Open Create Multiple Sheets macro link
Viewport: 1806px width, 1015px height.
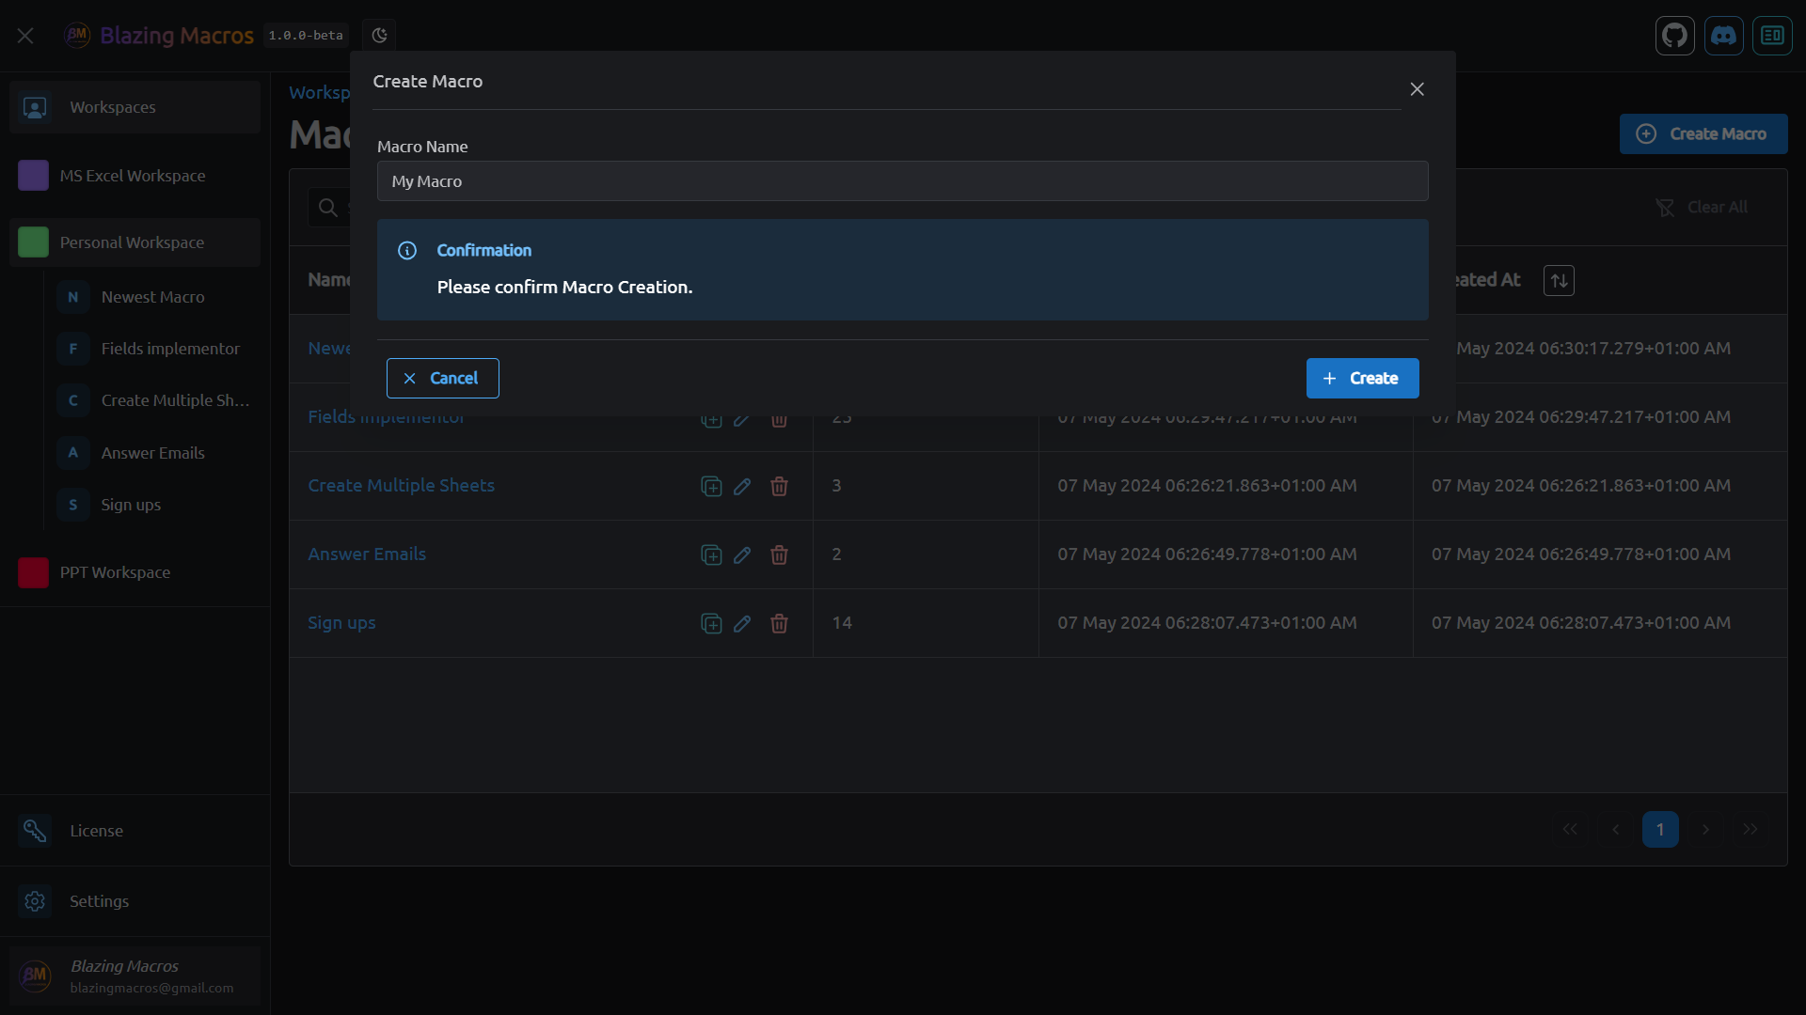tap(402, 486)
